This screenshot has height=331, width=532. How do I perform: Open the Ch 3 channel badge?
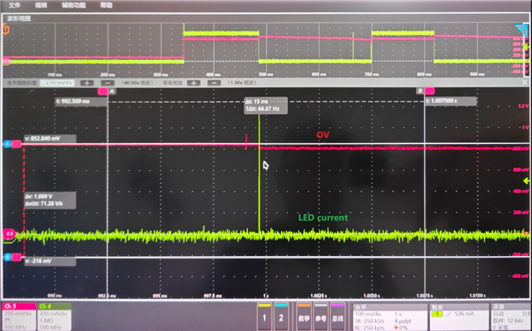click(x=19, y=316)
